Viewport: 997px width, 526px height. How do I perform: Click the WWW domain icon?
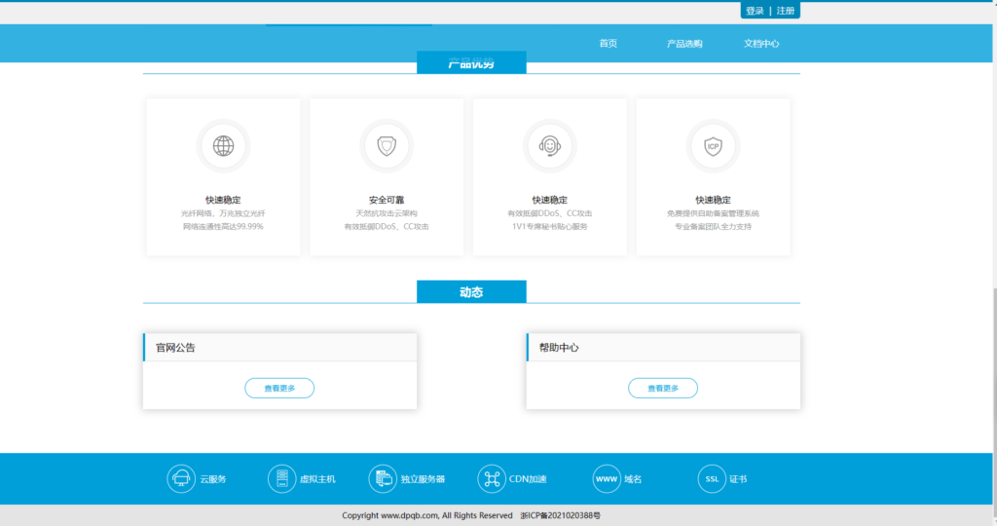coord(607,478)
